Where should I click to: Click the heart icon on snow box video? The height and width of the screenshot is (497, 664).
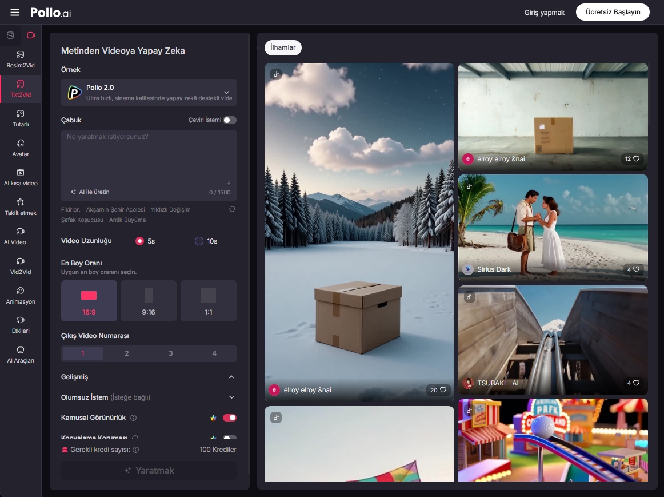(x=442, y=390)
